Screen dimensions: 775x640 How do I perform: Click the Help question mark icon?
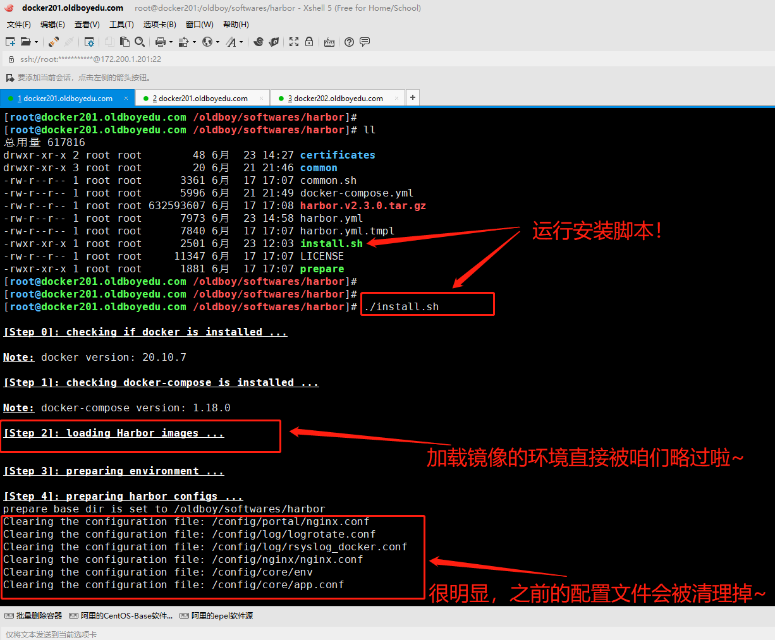pos(350,42)
